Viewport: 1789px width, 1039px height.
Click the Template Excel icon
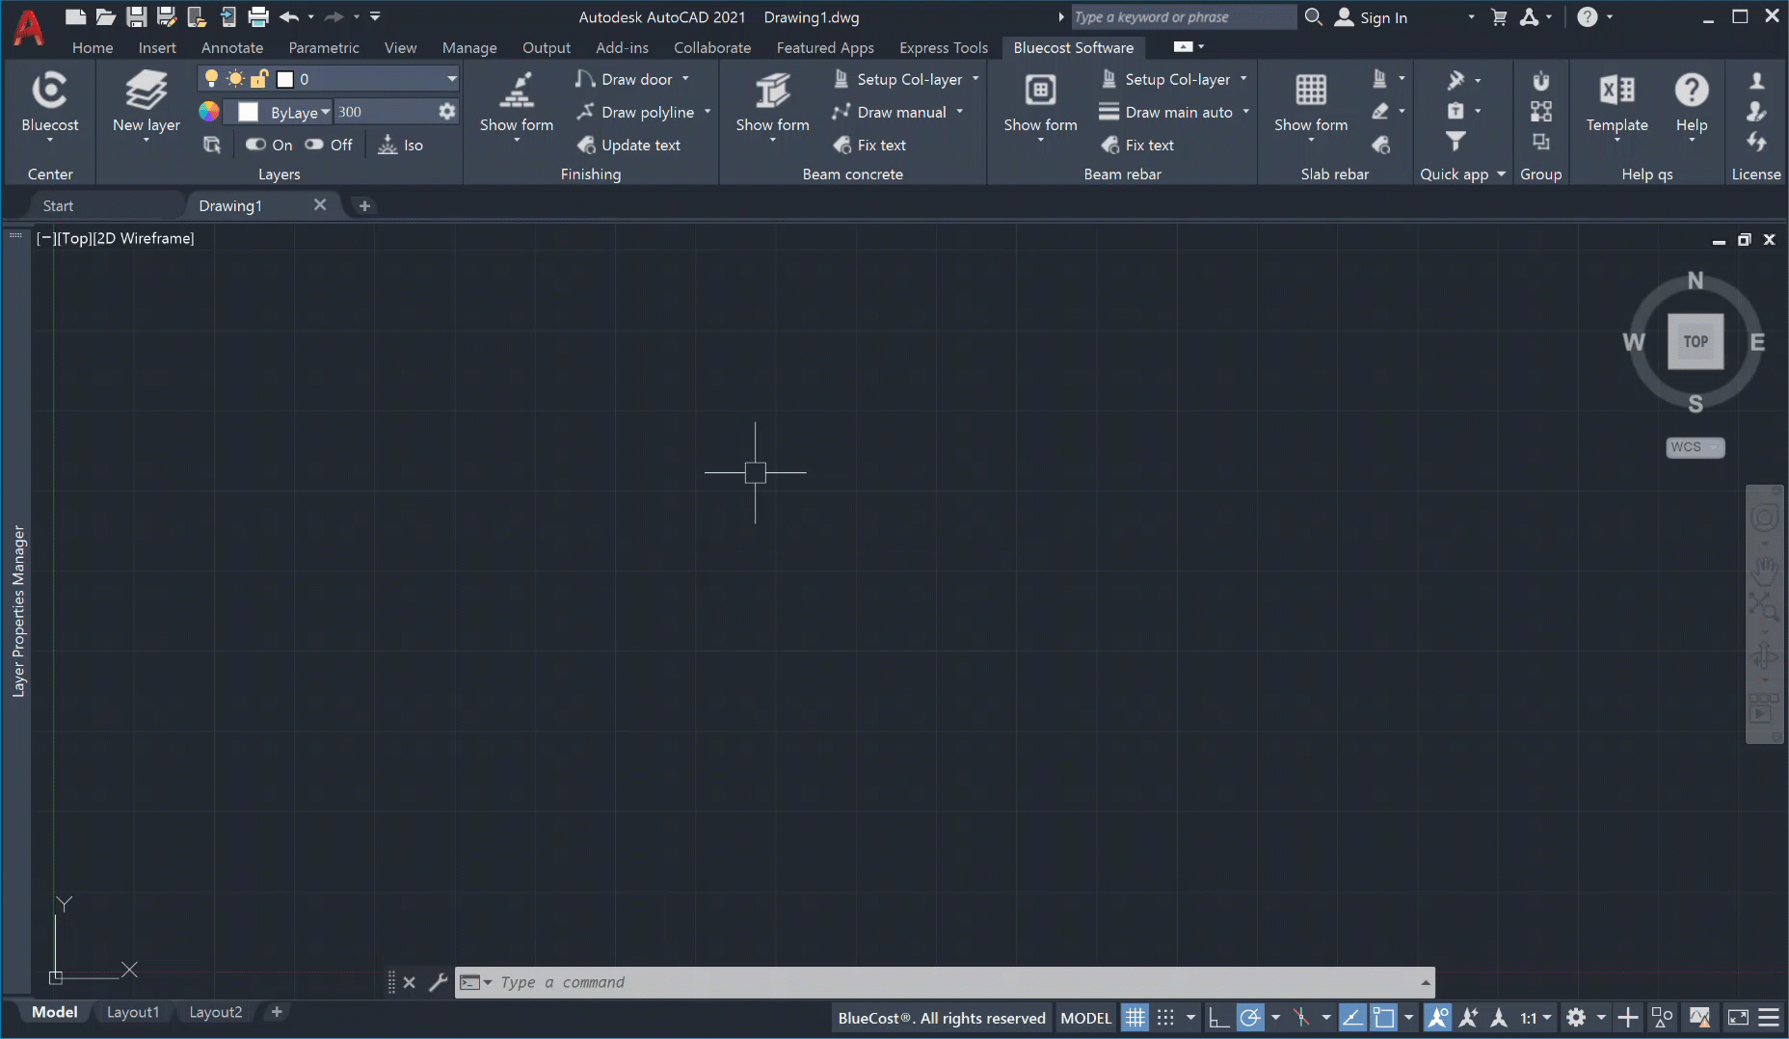(x=1616, y=92)
